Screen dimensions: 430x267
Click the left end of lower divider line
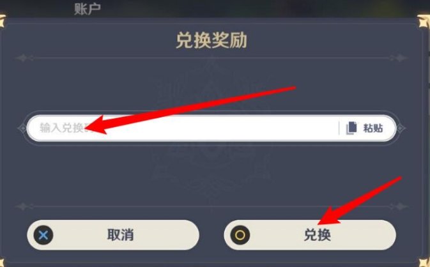coord(24,206)
